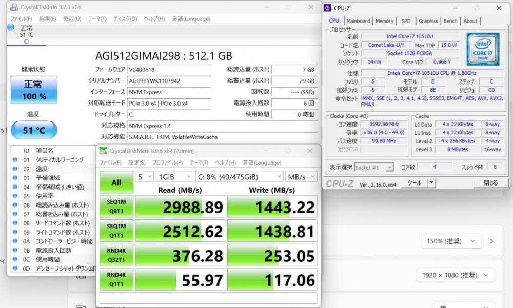Open ヘルプ(H) menu in CrystalDiskMark
Image resolution: width=513 pixels, height=308 pixels.
point(225,162)
